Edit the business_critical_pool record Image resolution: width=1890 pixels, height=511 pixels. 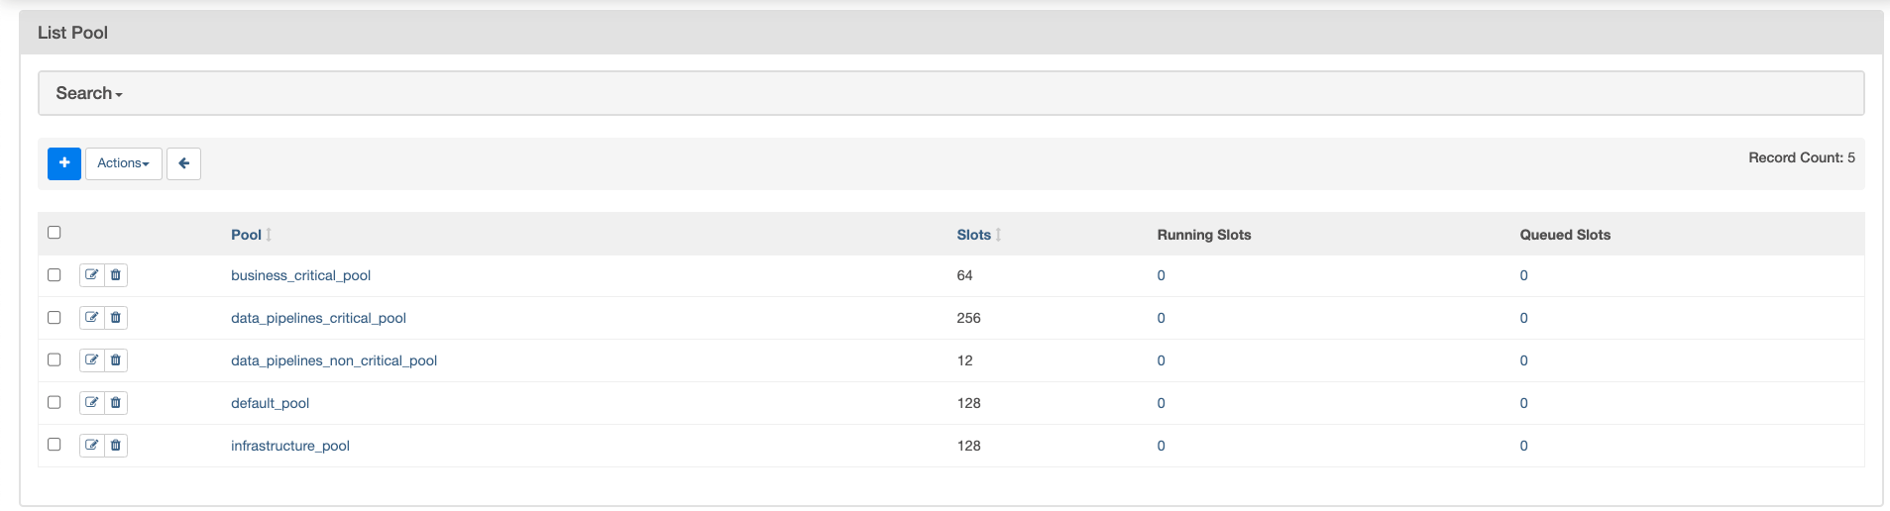(92, 275)
